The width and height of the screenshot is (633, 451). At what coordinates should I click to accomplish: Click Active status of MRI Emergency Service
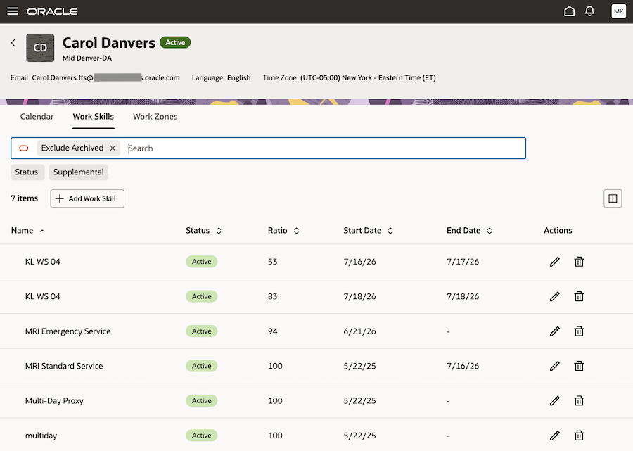[201, 331]
